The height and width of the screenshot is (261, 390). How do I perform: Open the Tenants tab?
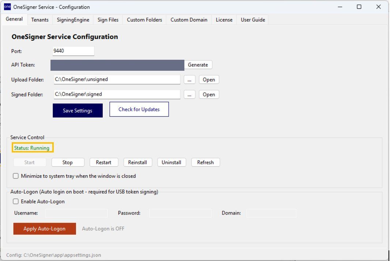(x=40, y=20)
